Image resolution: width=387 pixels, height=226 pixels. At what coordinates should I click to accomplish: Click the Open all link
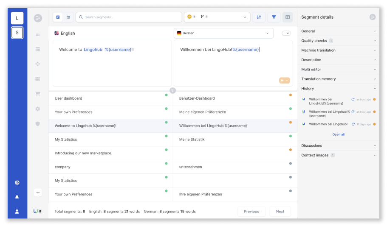[x=339, y=134]
